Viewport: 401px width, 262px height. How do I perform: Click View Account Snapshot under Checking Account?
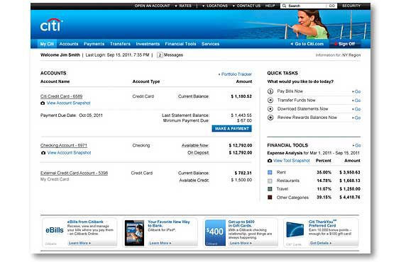tap(69, 152)
